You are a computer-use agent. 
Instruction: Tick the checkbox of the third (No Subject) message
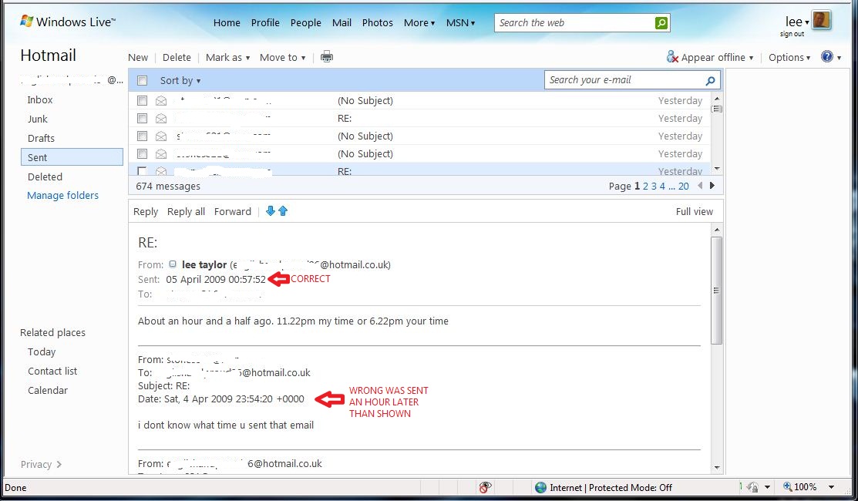(143, 153)
